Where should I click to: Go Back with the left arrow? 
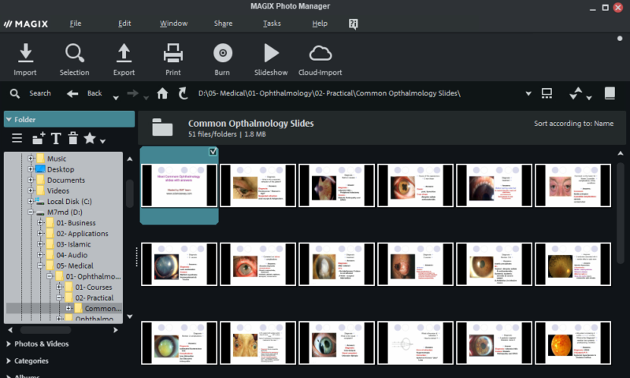point(72,94)
